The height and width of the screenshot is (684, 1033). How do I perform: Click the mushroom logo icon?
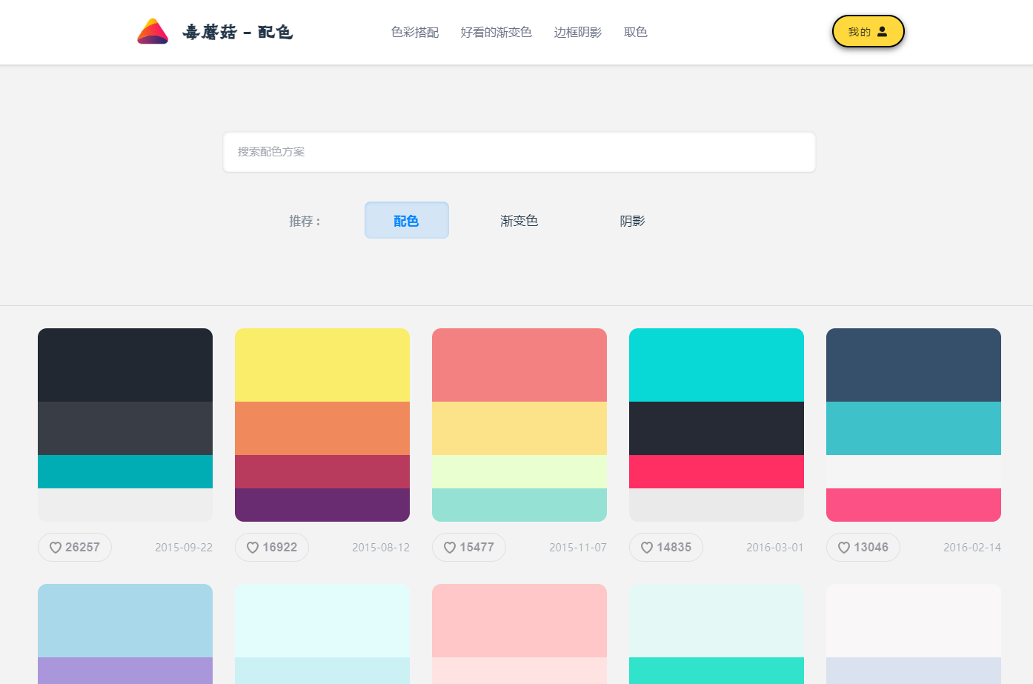(153, 32)
